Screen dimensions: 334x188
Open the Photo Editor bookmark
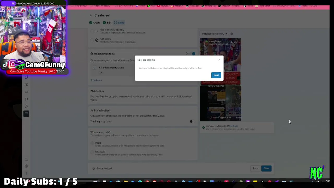(x=263, y=6)
